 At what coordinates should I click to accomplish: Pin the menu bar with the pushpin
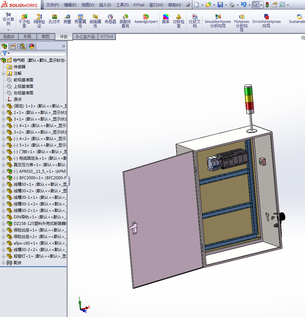[188, 5]
